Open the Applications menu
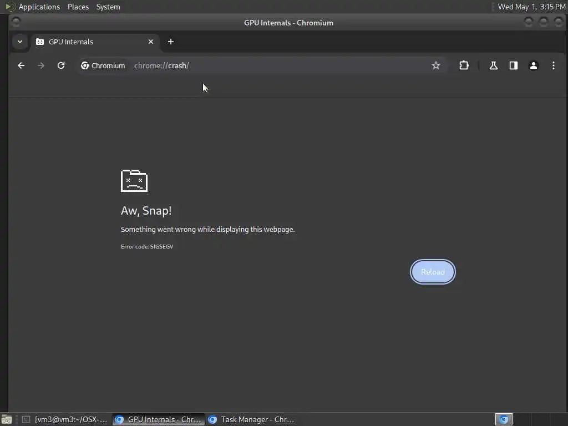The width and height of the screenshot is (568, 426). click(x=39, y=7)
